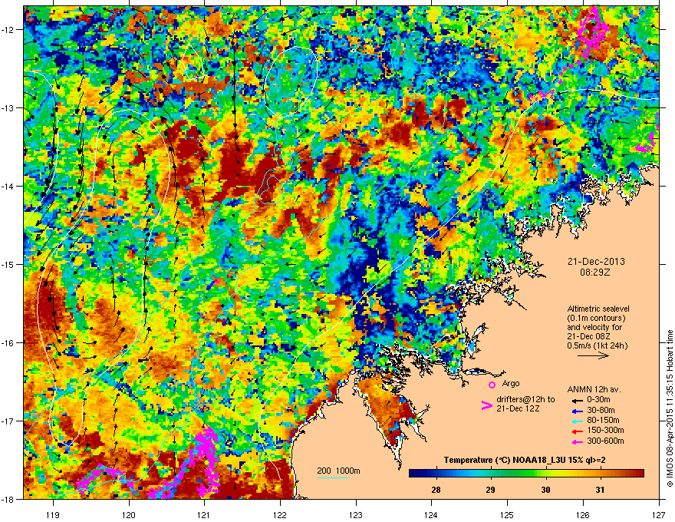Click the 0-30m depth label

598,399
